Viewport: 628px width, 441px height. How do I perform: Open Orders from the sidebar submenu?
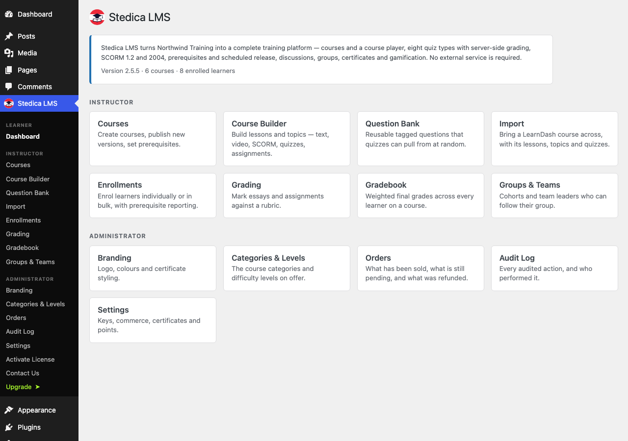(x=16, y=318)
